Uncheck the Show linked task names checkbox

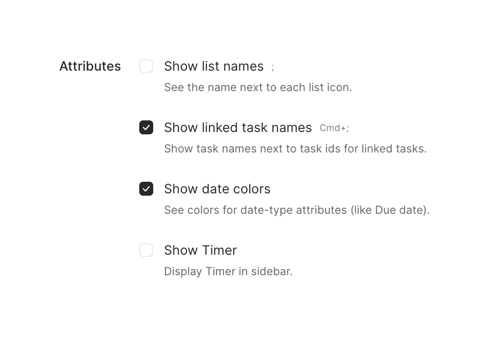(x=146, y=127)
